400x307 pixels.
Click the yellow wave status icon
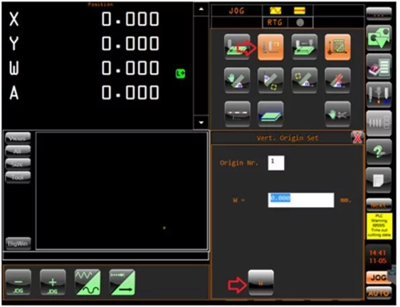tap(276, 11)
